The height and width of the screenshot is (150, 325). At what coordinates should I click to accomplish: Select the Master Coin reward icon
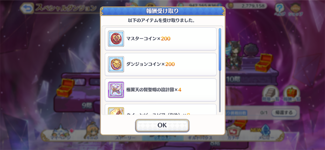point(116,39)
